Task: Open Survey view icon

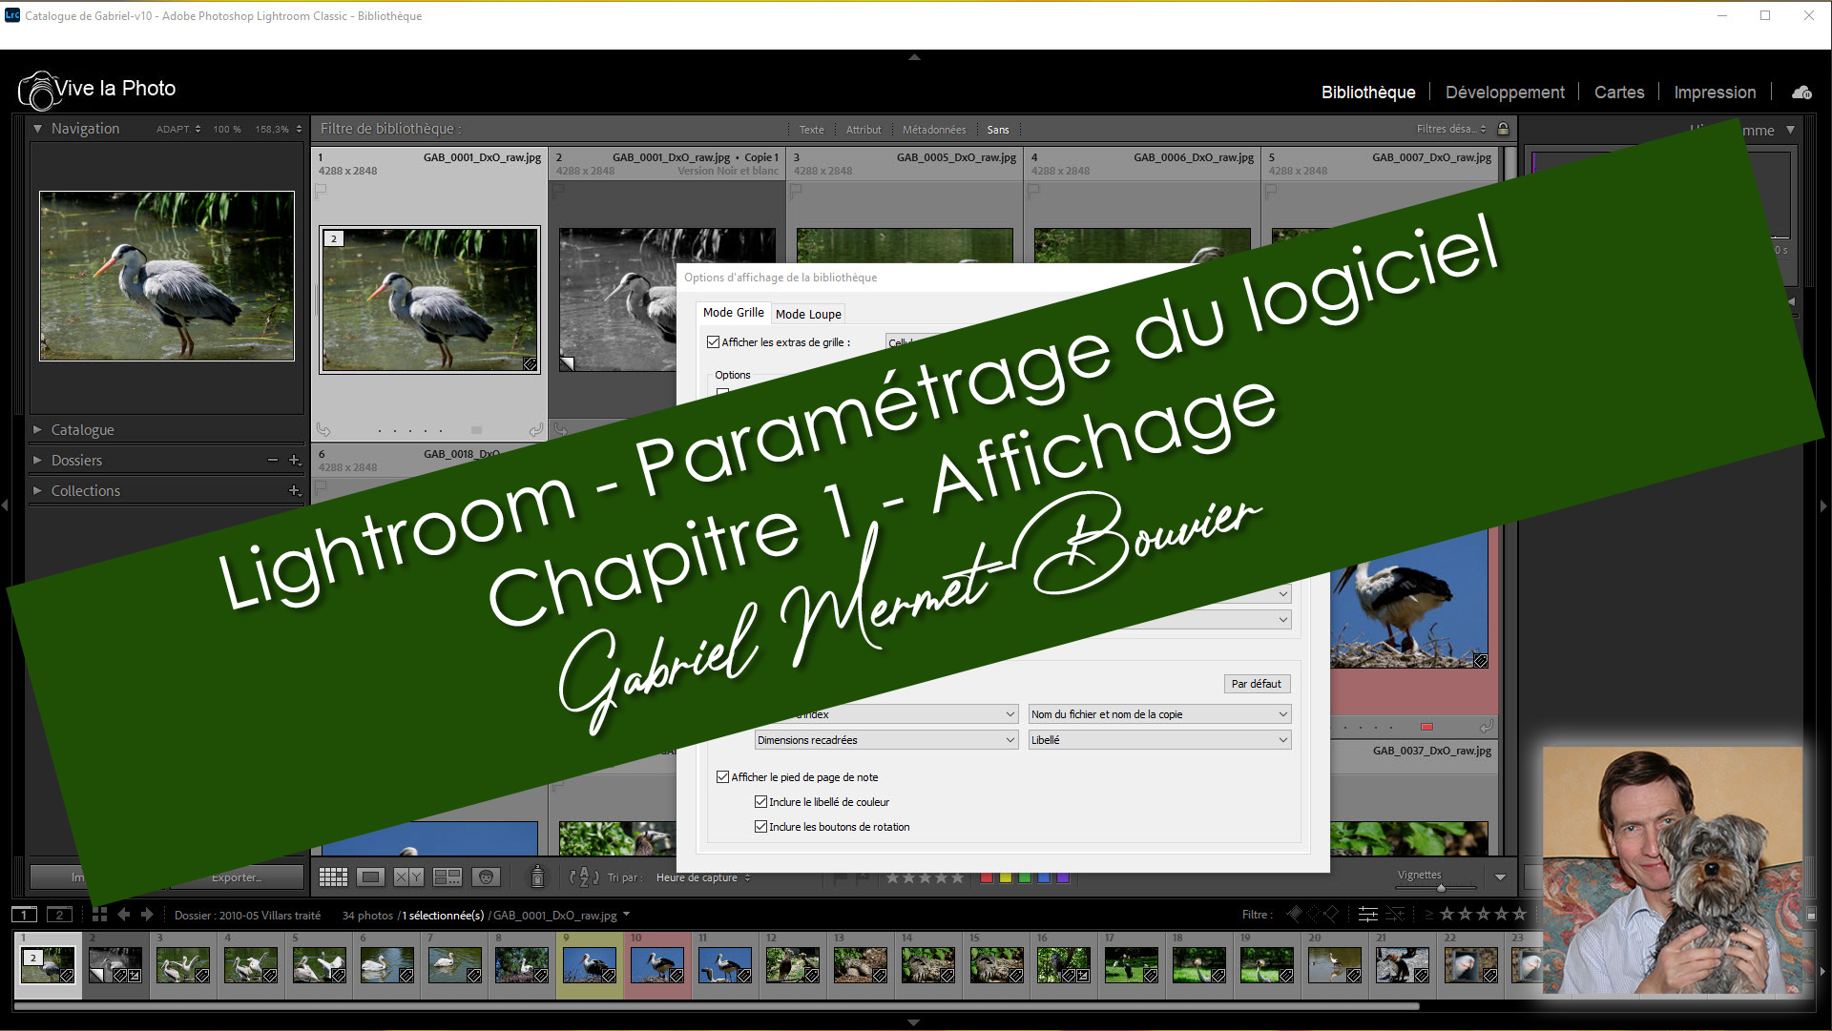Action: pos(448,877)
